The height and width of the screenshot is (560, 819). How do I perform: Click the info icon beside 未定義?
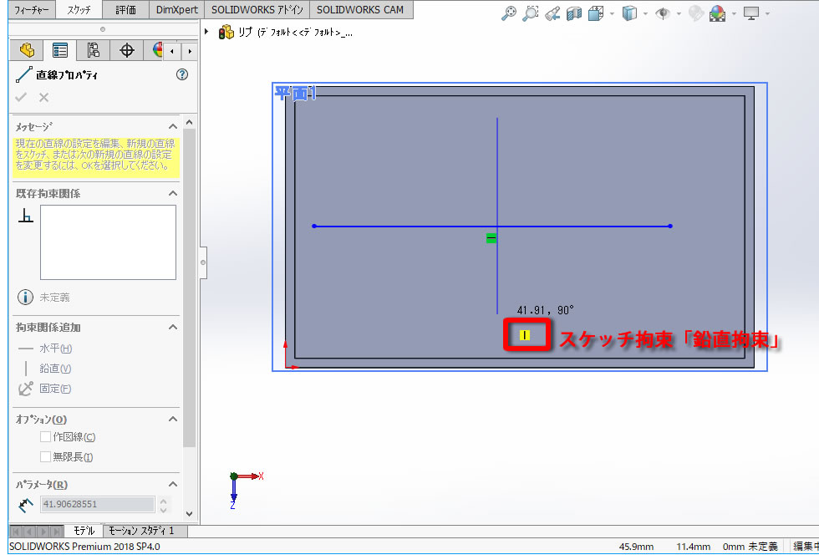tap(25, 298)
